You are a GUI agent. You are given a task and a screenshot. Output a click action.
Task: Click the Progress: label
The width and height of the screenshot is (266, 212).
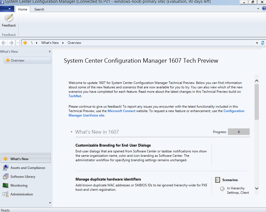tap(220, 132)
